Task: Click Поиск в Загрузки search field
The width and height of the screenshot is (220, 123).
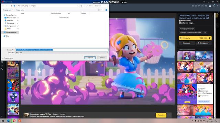Action: [x=96, y=6]
